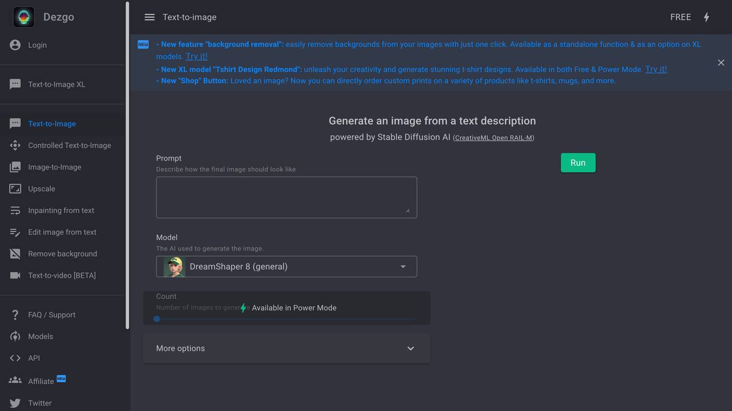Click the Count slider track
This screenshot has height=411, width=732.
pyautogui.click(x=286, y=319)
